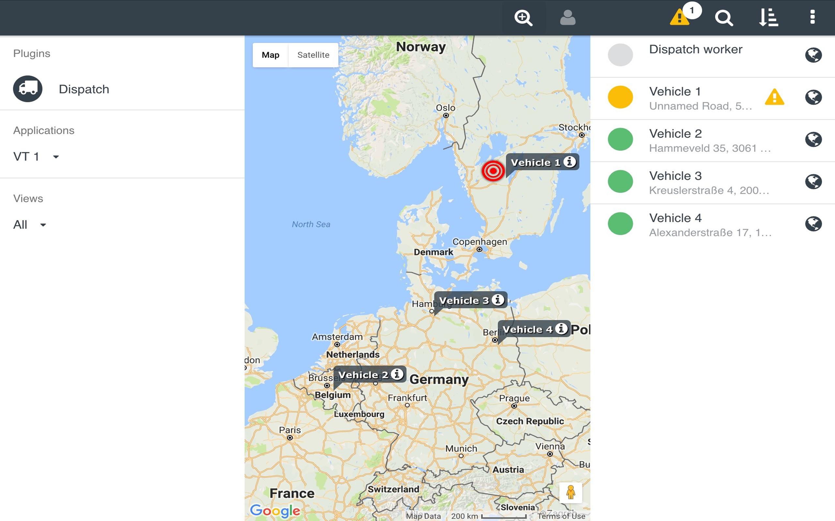Expand the VT 1 applications dropdown

[36, 157]
